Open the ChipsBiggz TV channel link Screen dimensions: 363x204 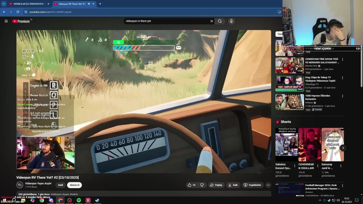(312, 84)
